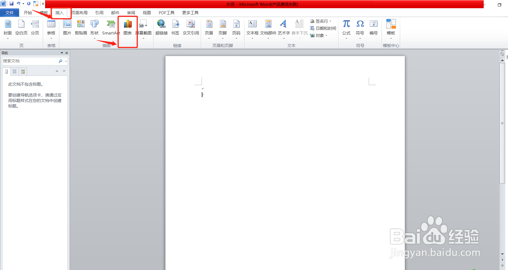Open navigation pane options dropdown

pos(62,53)
